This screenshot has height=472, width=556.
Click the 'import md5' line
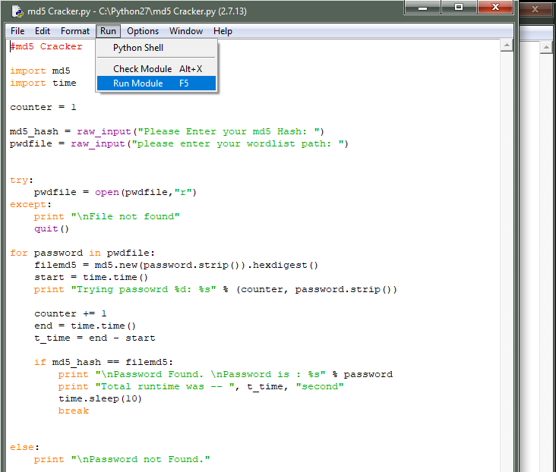[40, 71]
